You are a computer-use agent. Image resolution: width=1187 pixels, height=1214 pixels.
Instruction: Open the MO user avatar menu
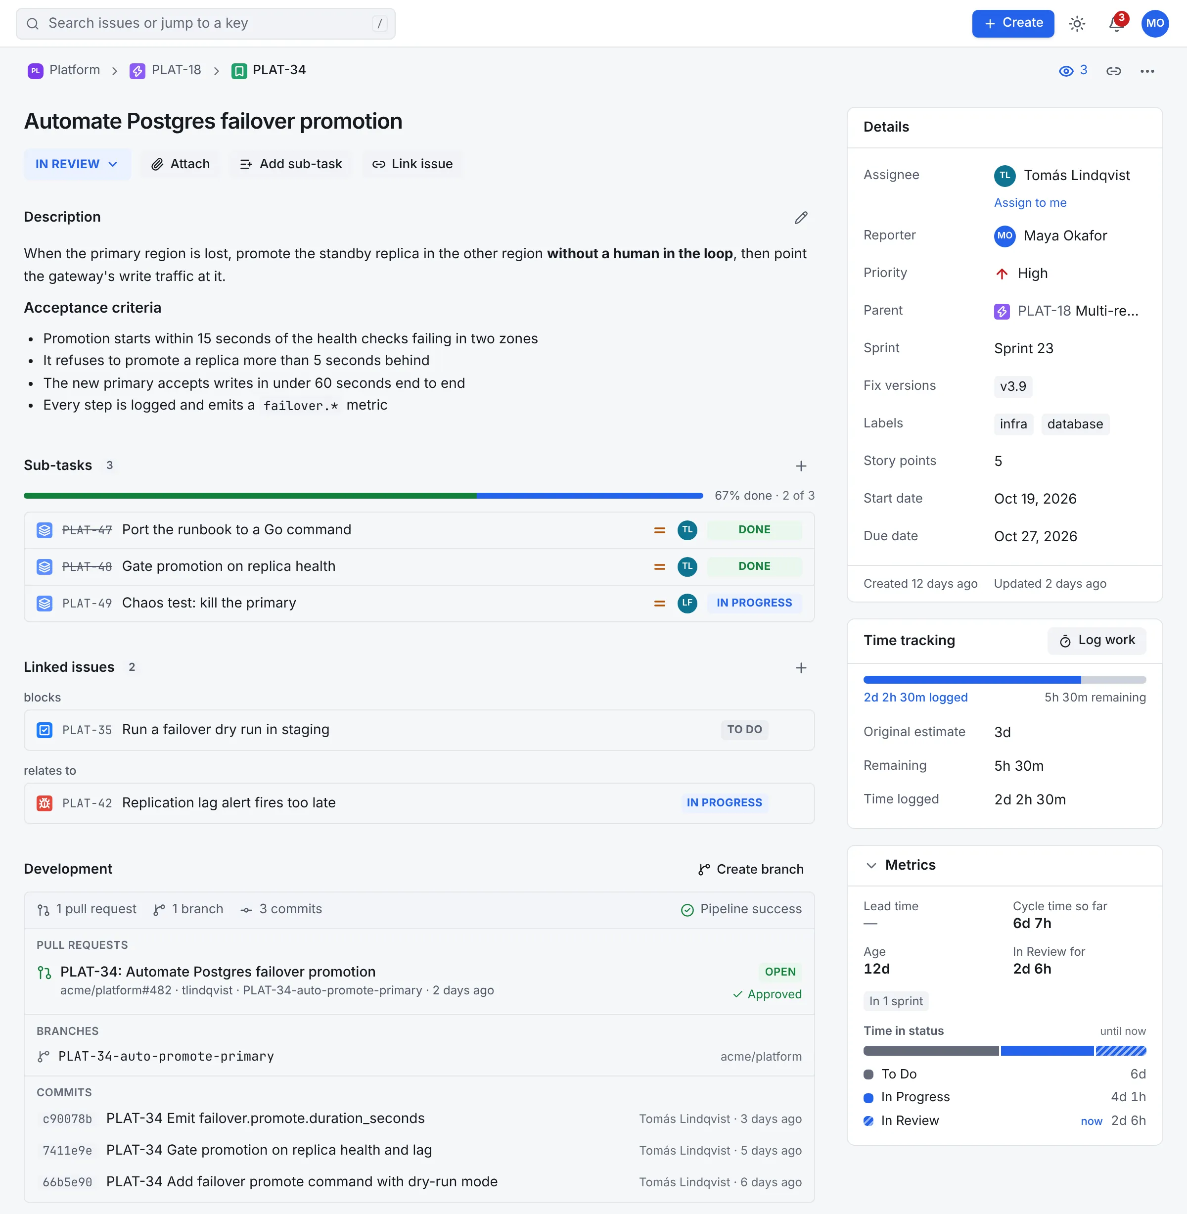pos(1154,24)
